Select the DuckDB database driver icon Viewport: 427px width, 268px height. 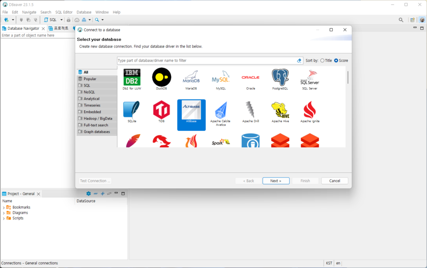[x=161, y=78]
